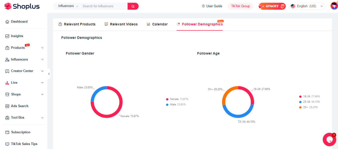This screenshot has height=149, width=338.
Task: Open the Dashboard home icon
Action: click(7, 22)
